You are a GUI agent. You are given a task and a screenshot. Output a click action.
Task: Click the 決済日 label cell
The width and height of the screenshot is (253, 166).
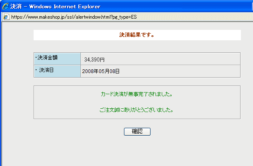click(57, 71)
